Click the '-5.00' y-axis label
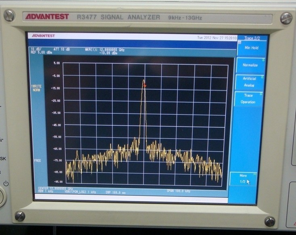This screenshot has height=235, width=296. pyautogui.click(x=56, y=76)
